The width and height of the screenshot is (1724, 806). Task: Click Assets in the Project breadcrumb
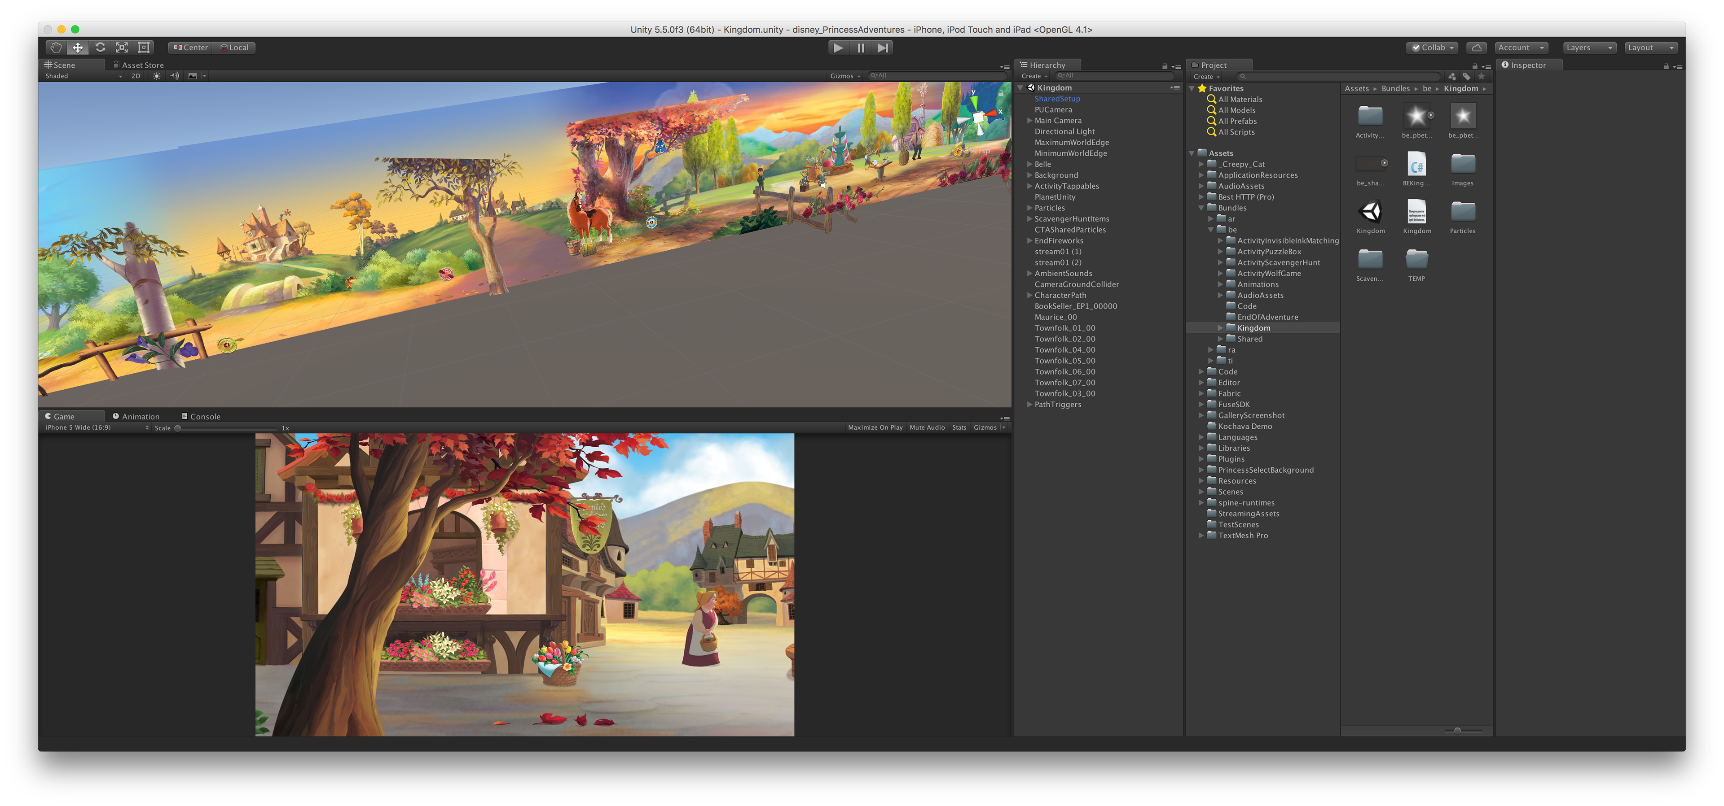(x=1357, y=88)
